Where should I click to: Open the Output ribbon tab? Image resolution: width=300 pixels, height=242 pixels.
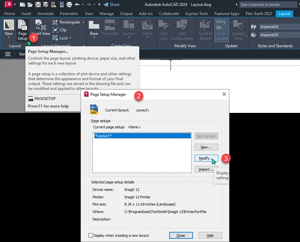pyautogui.click(x=126, y=14)
